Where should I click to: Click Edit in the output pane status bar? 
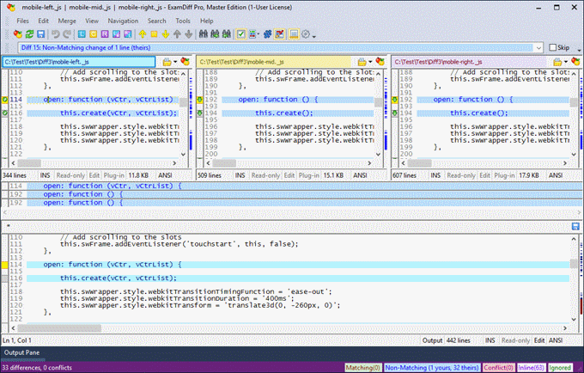coord(539,340)
